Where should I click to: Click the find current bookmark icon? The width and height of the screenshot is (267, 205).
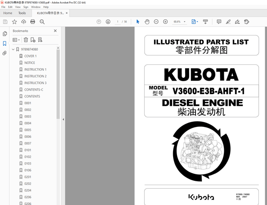point(40,40)
